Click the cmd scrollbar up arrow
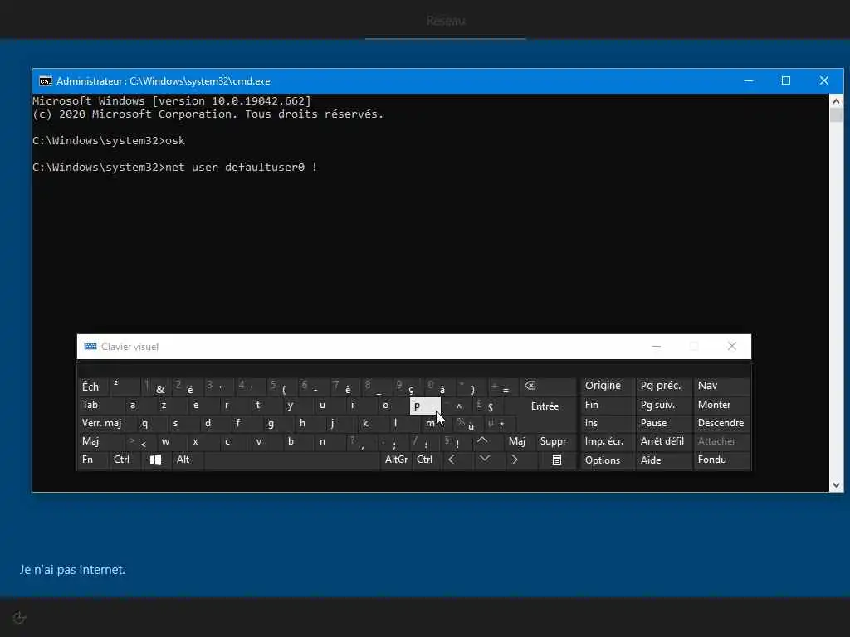This screenshot has width=850, height=637. point(836,101)
